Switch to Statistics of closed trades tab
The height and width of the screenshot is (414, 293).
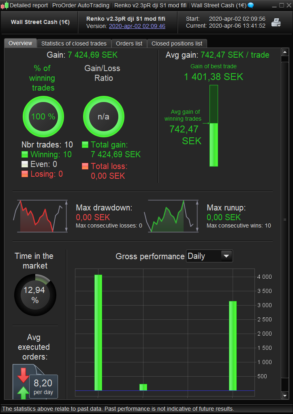tap(74, 43)
